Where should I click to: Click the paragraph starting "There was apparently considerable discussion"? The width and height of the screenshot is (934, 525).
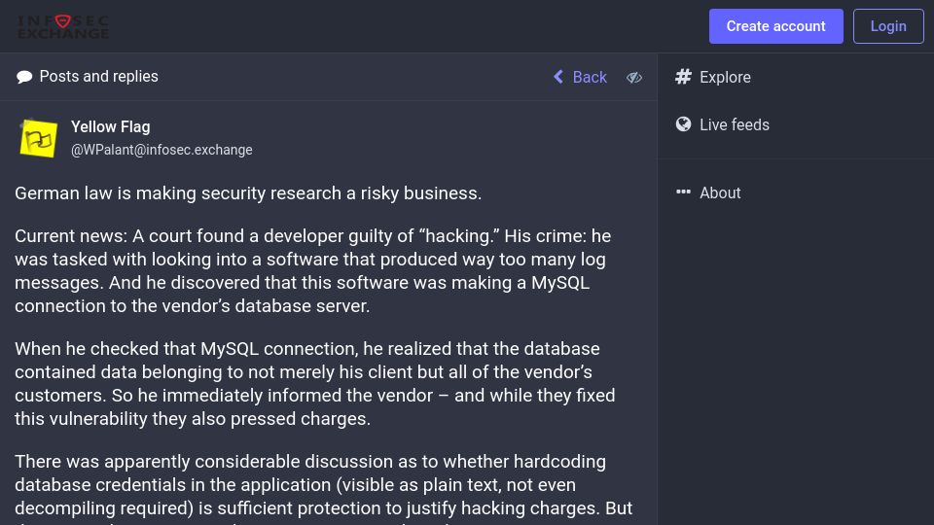[x=323, y=488]
